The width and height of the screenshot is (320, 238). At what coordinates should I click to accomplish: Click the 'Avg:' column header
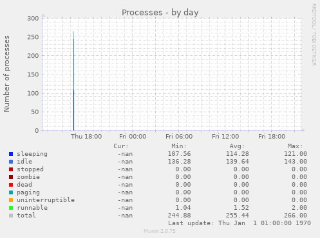[237, 146]
